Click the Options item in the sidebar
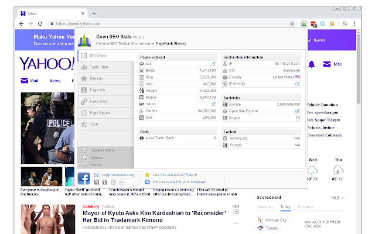This screenshot has height=234, width=375. tap(97, 157)
